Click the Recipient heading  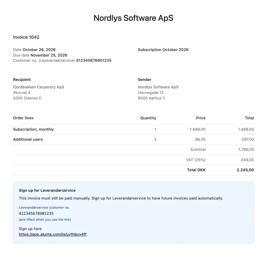click(22, 80)
